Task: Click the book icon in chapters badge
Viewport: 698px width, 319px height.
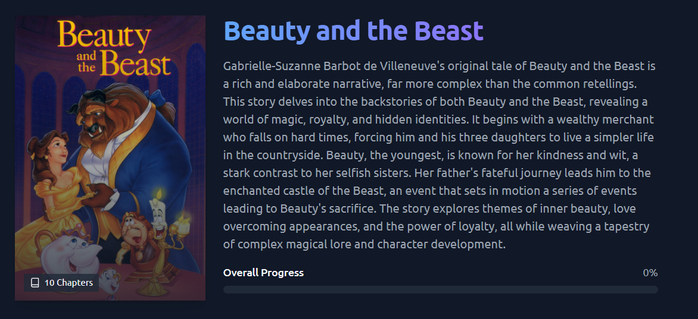Action: tap(35, 283)
